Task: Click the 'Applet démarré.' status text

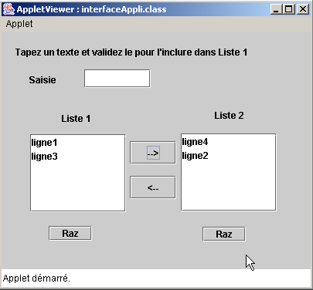Action: [36, 278]
